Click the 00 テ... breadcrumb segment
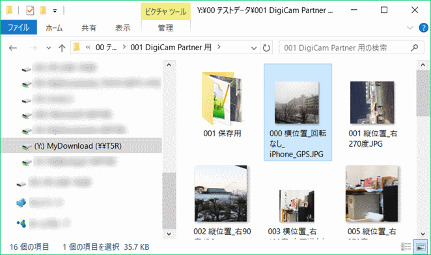The height and width of the screenshot is (255, 431). (106, 48)
